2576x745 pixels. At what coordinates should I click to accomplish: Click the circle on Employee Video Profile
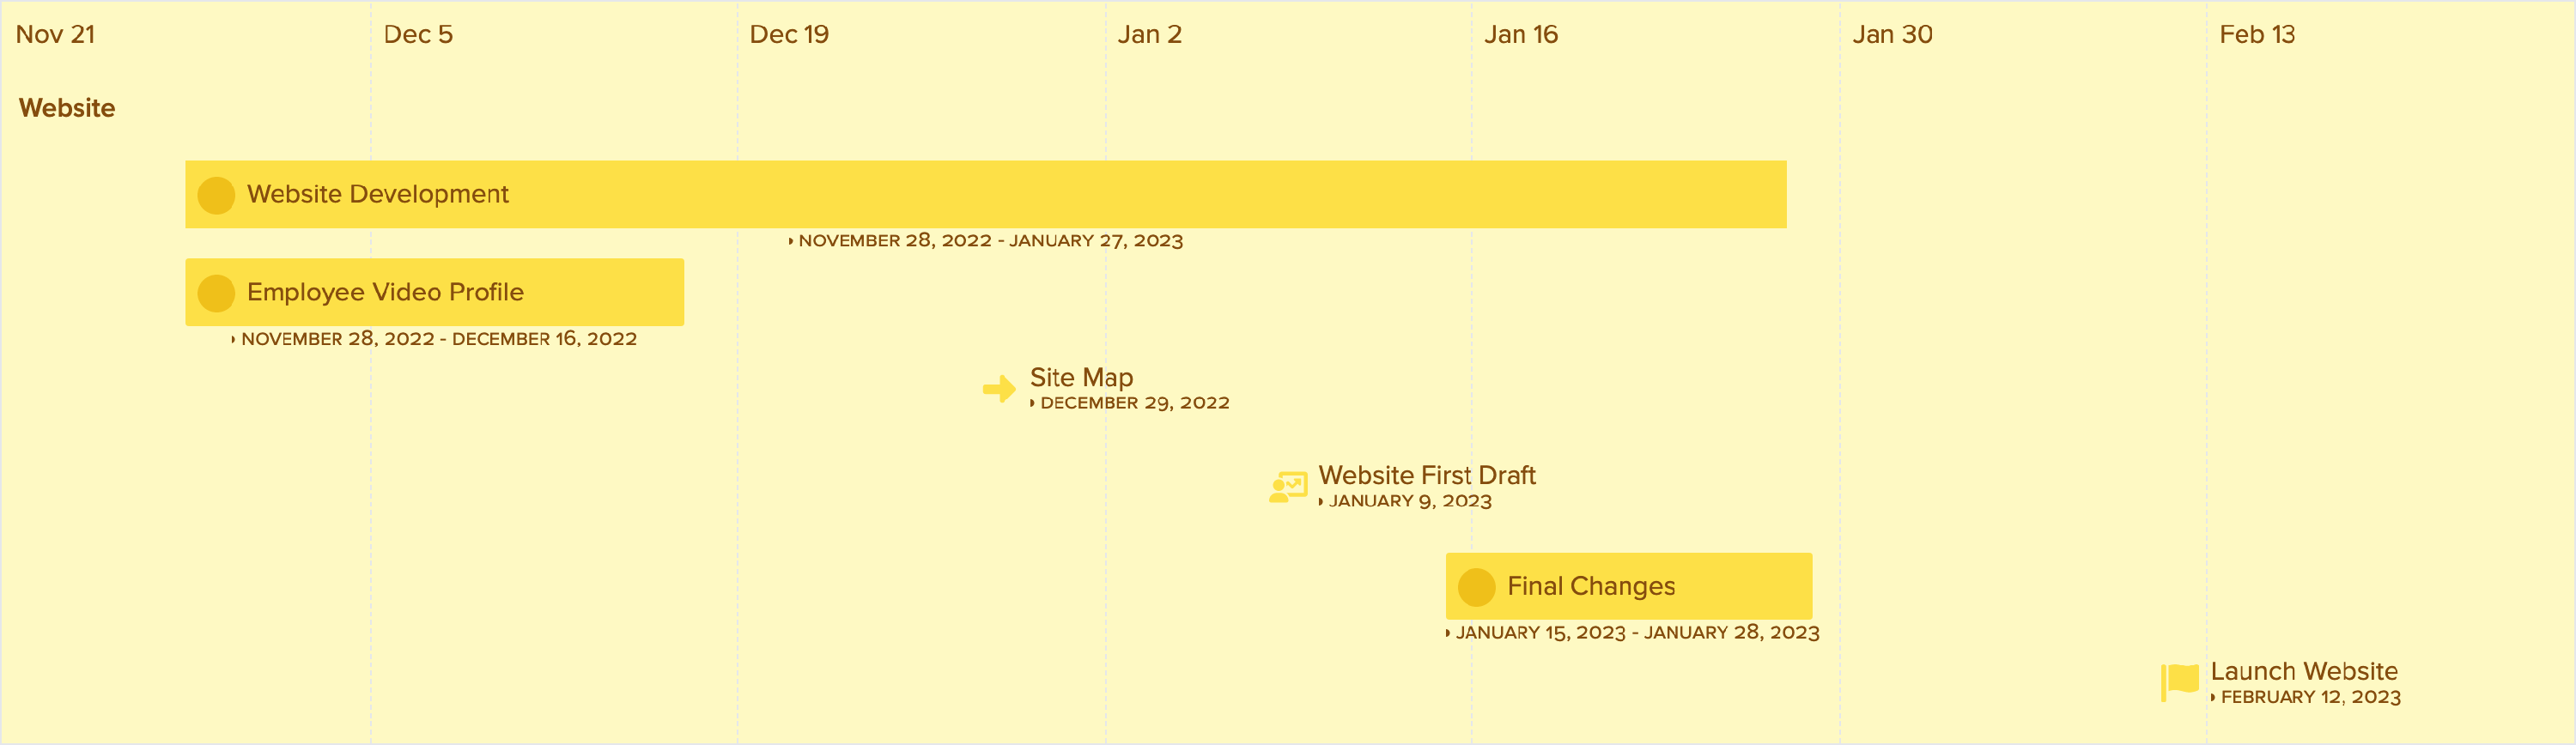216,293
